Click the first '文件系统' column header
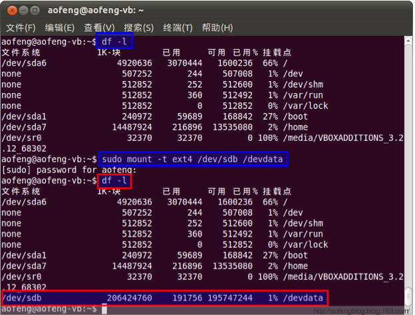 21,52
